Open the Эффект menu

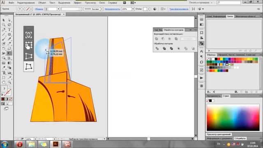(77, 3)
